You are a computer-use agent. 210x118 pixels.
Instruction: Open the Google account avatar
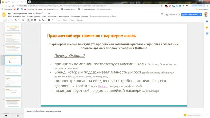pos(206,14)
